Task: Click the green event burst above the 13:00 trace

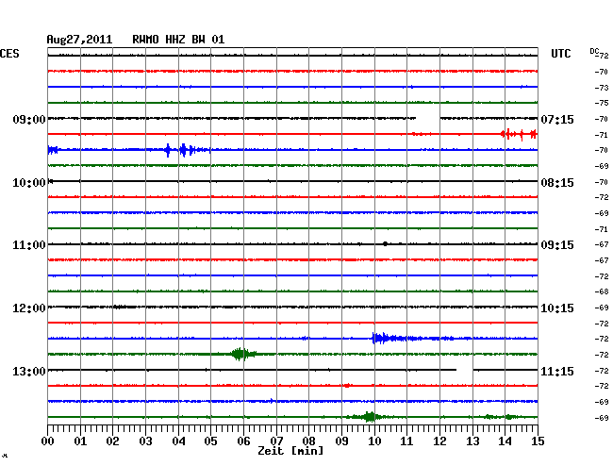Action: click(242, 354)
